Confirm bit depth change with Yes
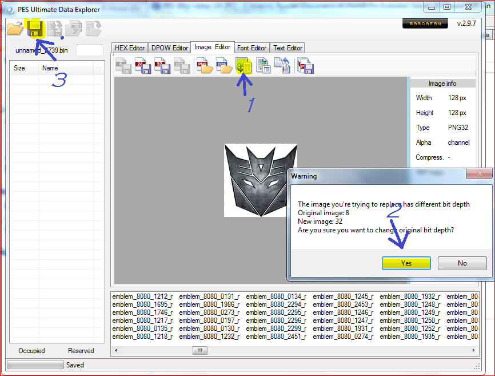The width and height of the screenshot is (495, 376). 406,263
